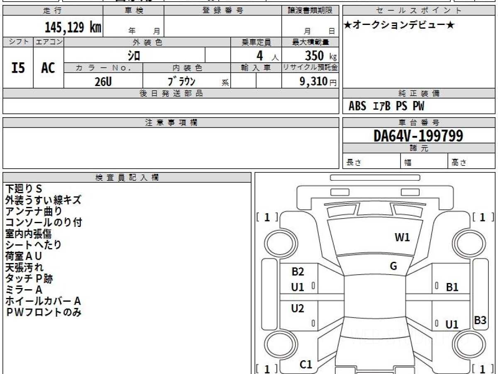Select the 登録番号 header cell

[x=223, y=11]
